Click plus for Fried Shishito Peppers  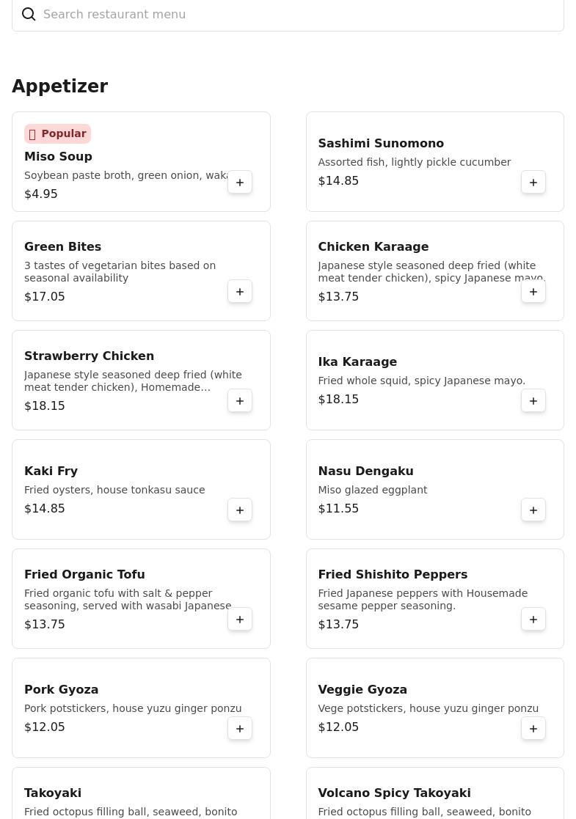(533, 619)
